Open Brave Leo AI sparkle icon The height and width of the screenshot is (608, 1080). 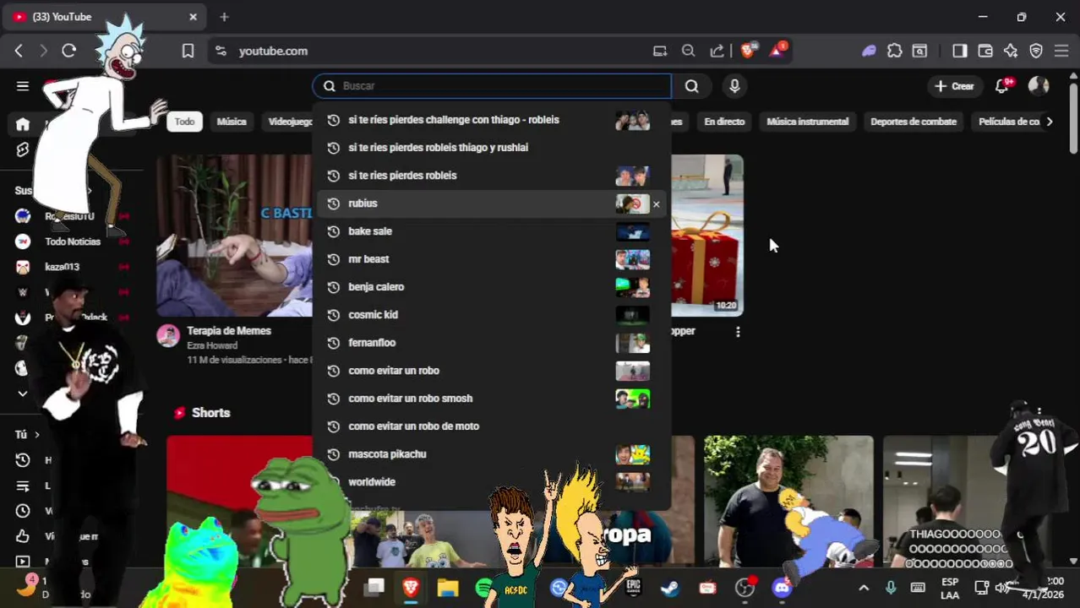[1011, 51]
